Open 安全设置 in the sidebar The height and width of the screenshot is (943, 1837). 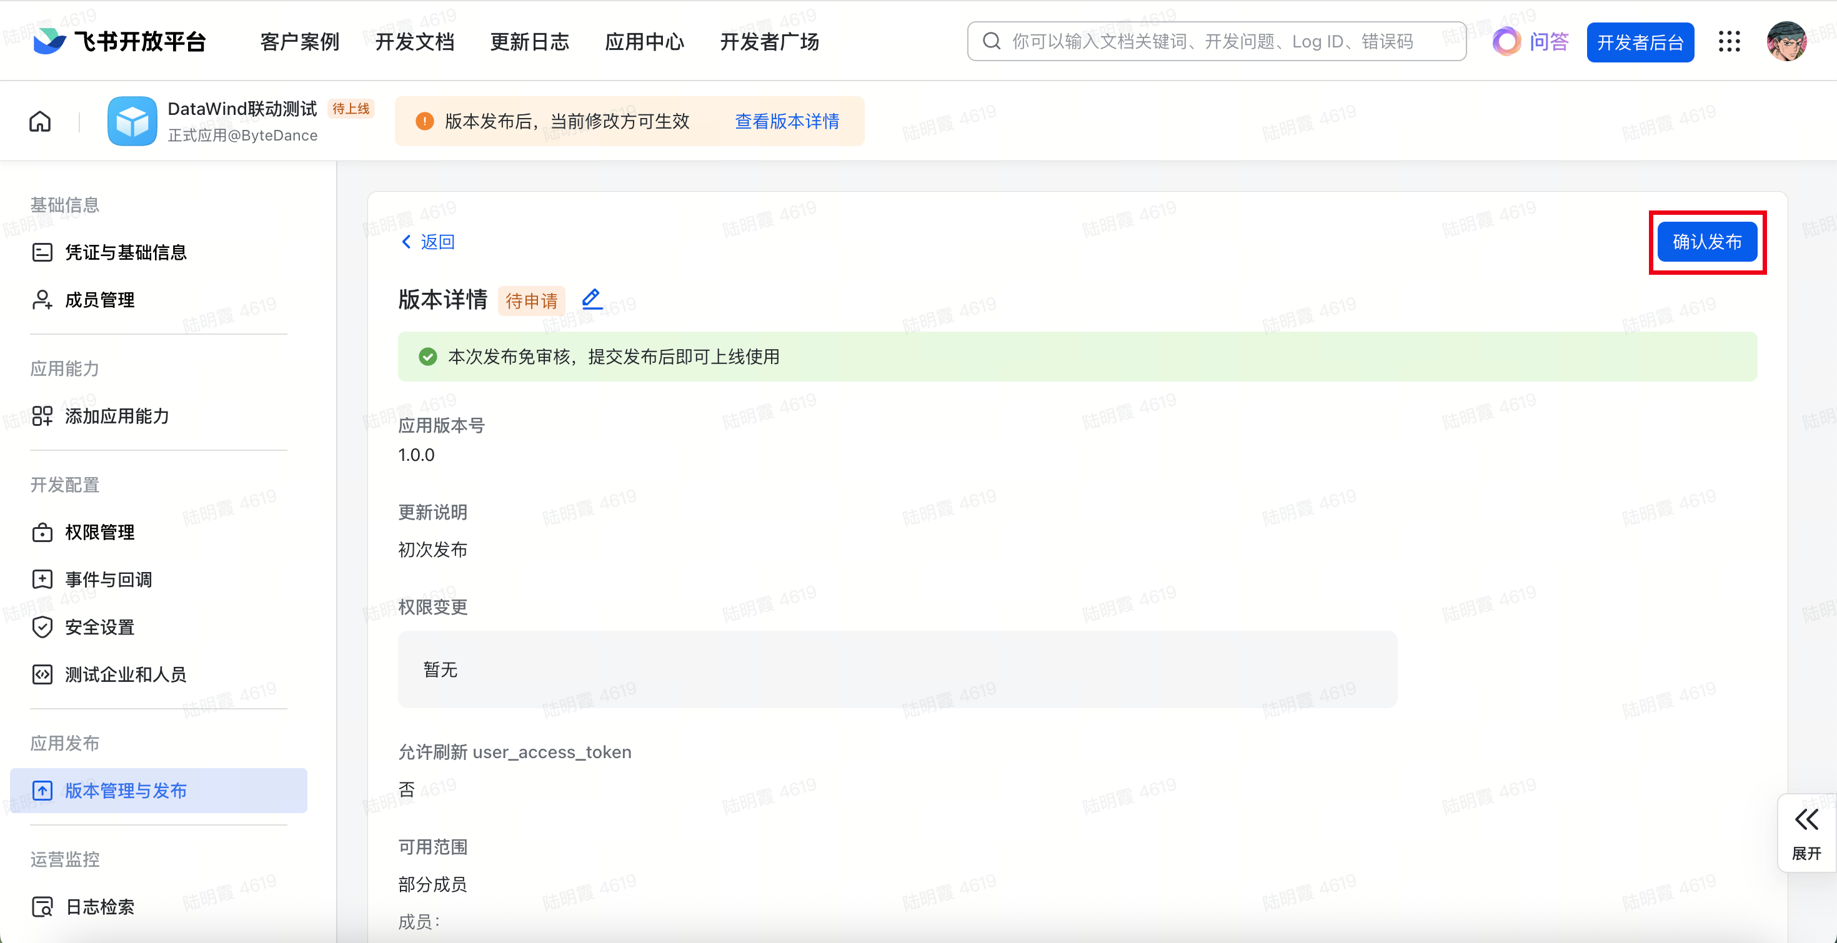(x=100, y=627)
